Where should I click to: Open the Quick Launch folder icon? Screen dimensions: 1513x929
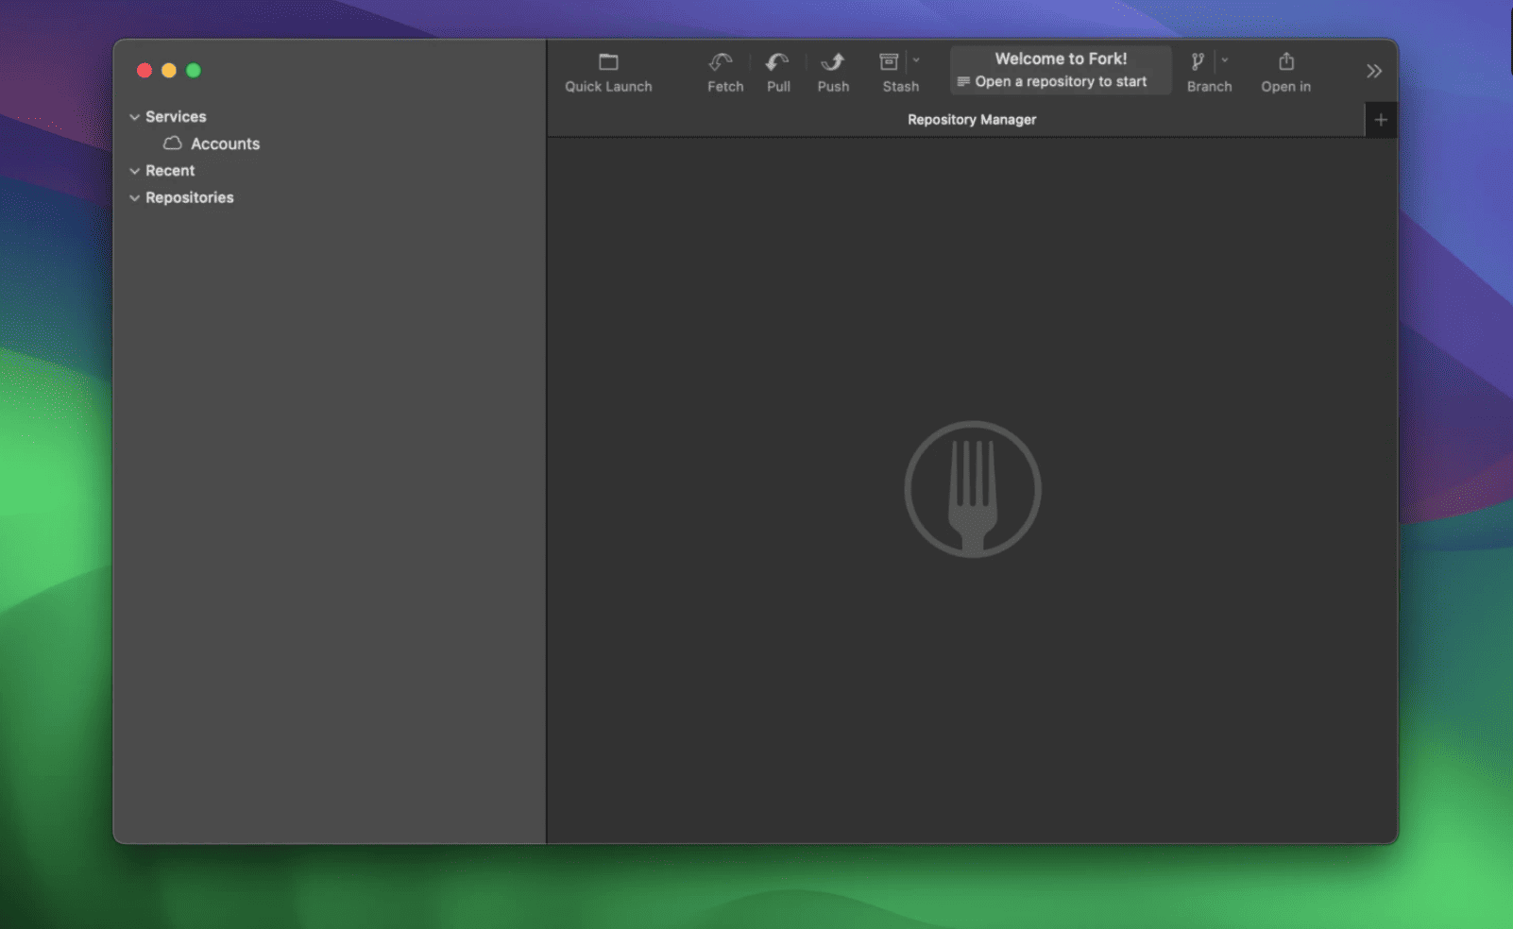[x=608, y=62]
